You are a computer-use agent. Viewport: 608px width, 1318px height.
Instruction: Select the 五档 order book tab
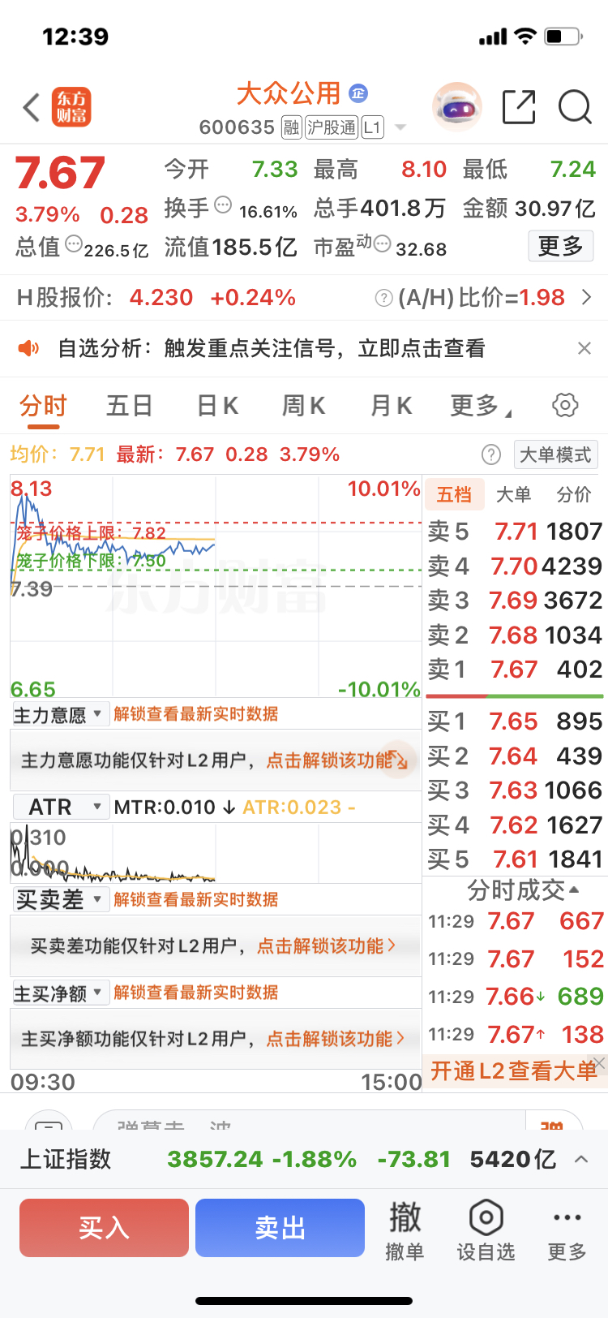[454, 494]
